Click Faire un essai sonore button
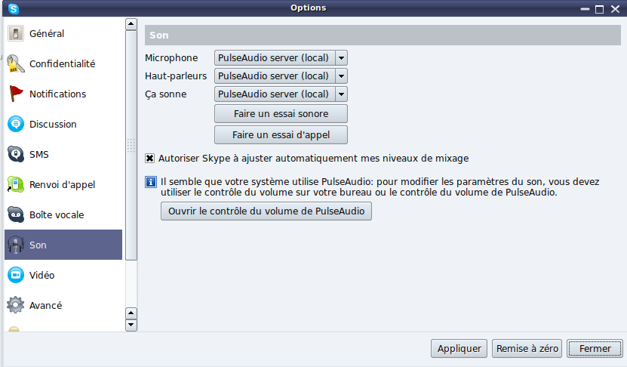 tap(281, 114)
